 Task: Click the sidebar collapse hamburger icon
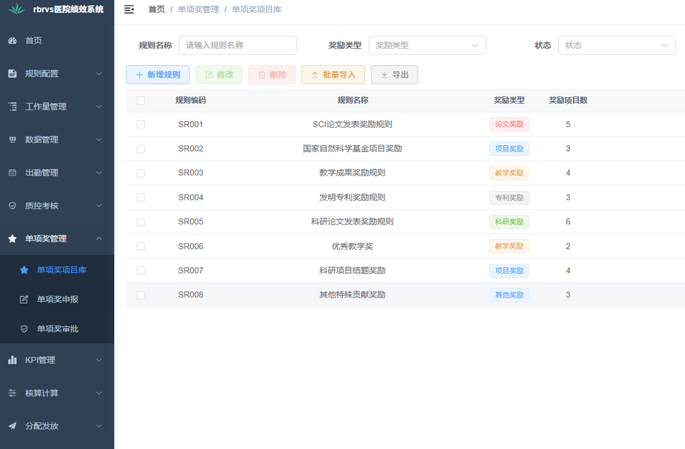[x=129, y=9]
